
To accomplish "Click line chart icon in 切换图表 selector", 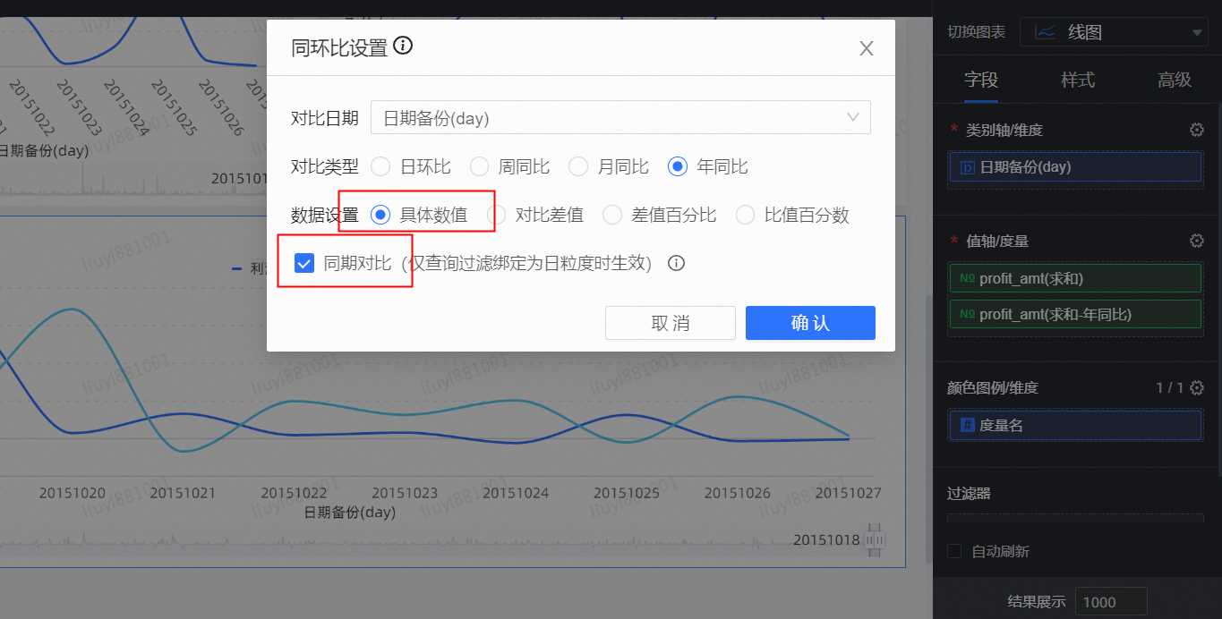I will [x=1045, y=32].
